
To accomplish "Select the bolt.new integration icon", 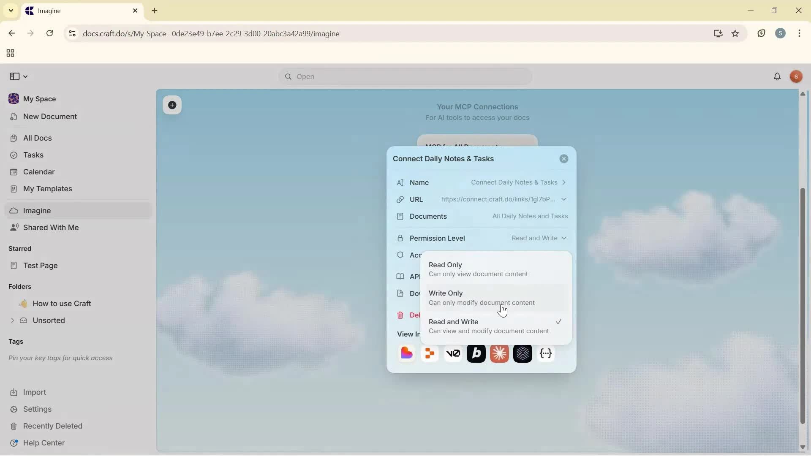I will pyautogui.click(x=476, y=354).
